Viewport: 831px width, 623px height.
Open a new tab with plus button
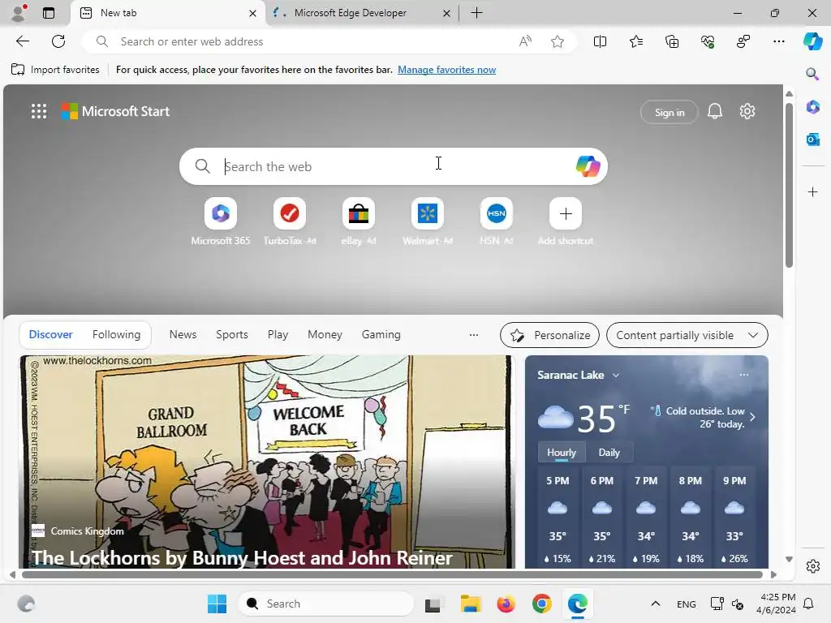tap(476, 13)
